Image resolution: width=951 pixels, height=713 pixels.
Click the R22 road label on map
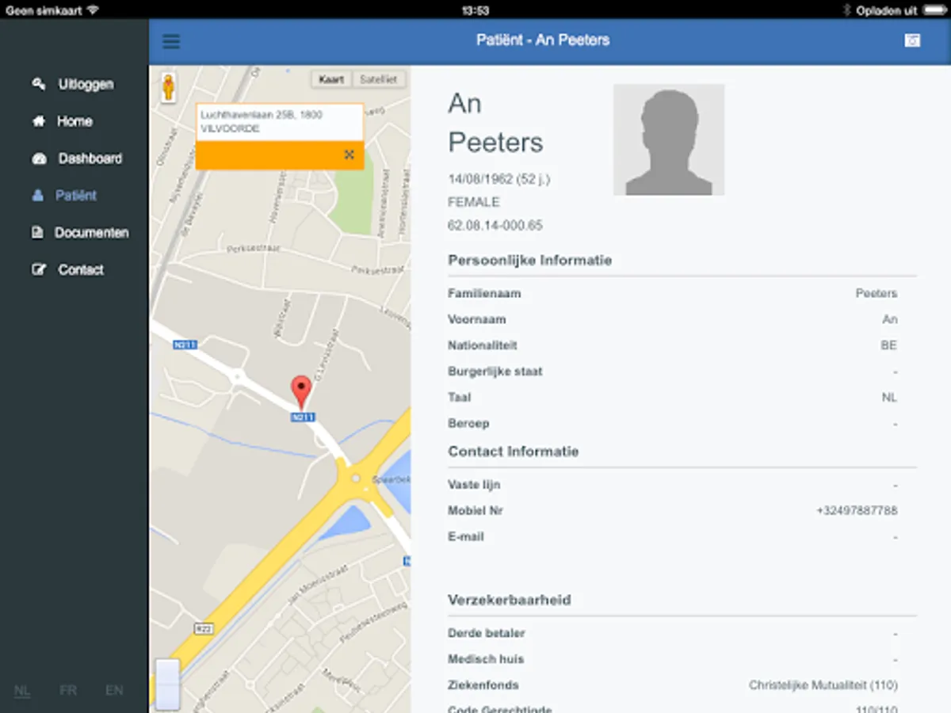(x=204, y=628)
